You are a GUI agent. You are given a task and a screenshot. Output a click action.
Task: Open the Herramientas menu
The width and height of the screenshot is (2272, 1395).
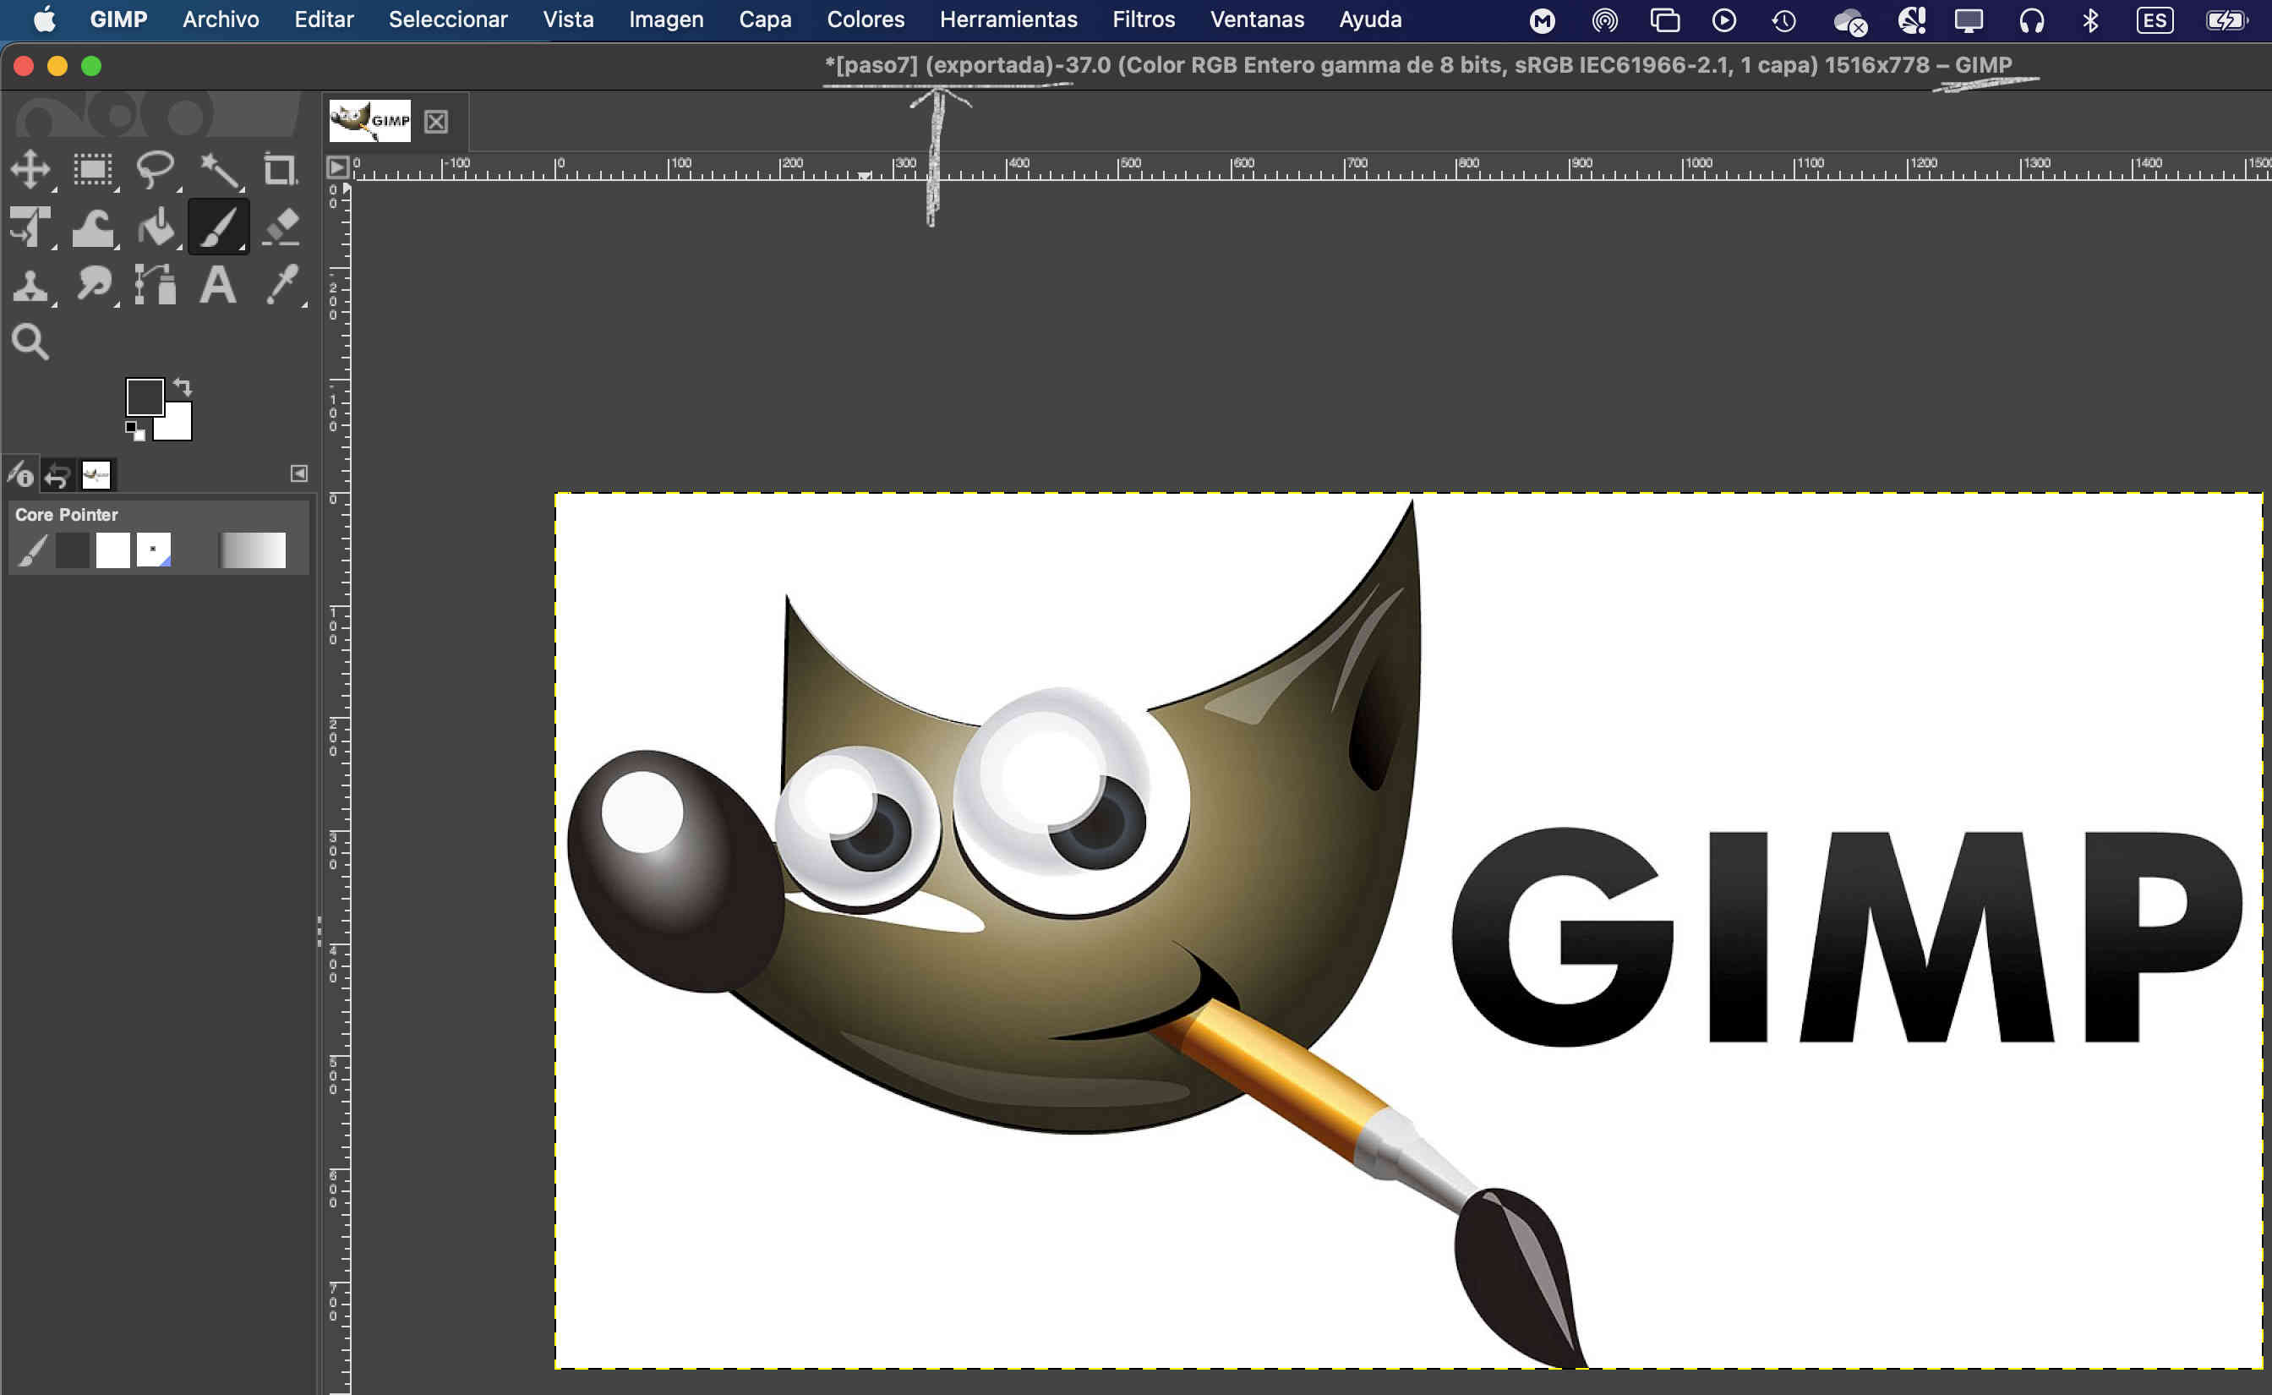coord(1008,19)
